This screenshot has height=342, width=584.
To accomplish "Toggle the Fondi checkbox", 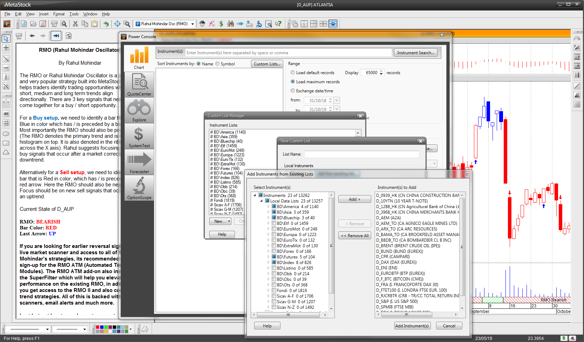I will pyautogui.click(x=274, y=291).
